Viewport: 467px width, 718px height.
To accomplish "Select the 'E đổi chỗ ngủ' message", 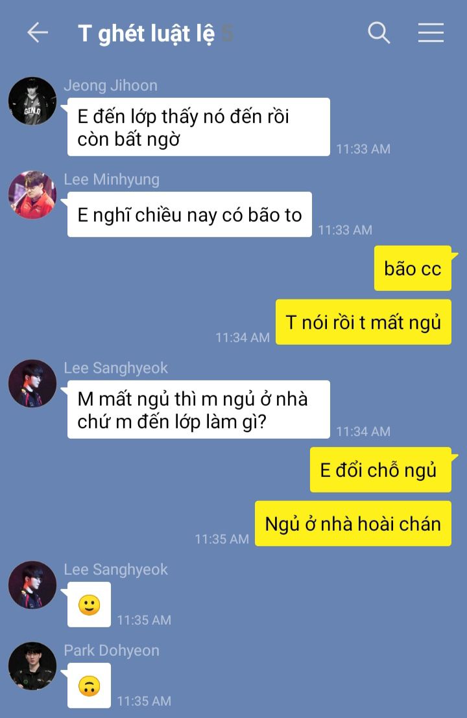I will coord(381,470).
